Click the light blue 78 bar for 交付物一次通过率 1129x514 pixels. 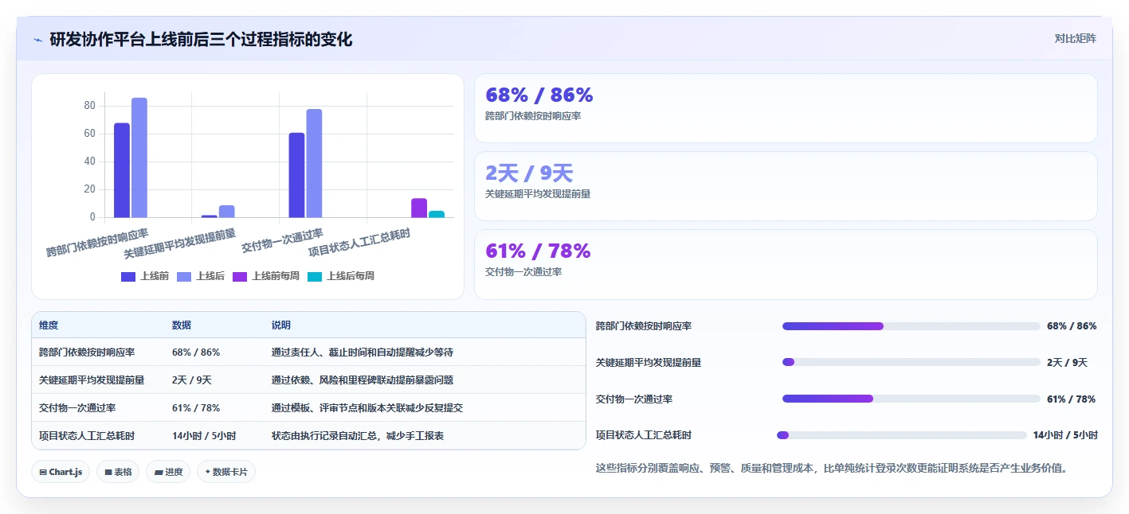(314, 163)
